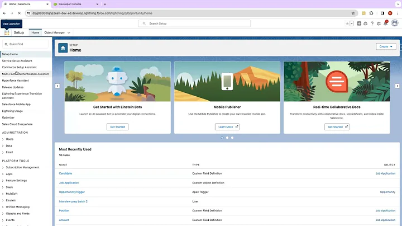Click Salesforce favorites star icon

point(347,23)
